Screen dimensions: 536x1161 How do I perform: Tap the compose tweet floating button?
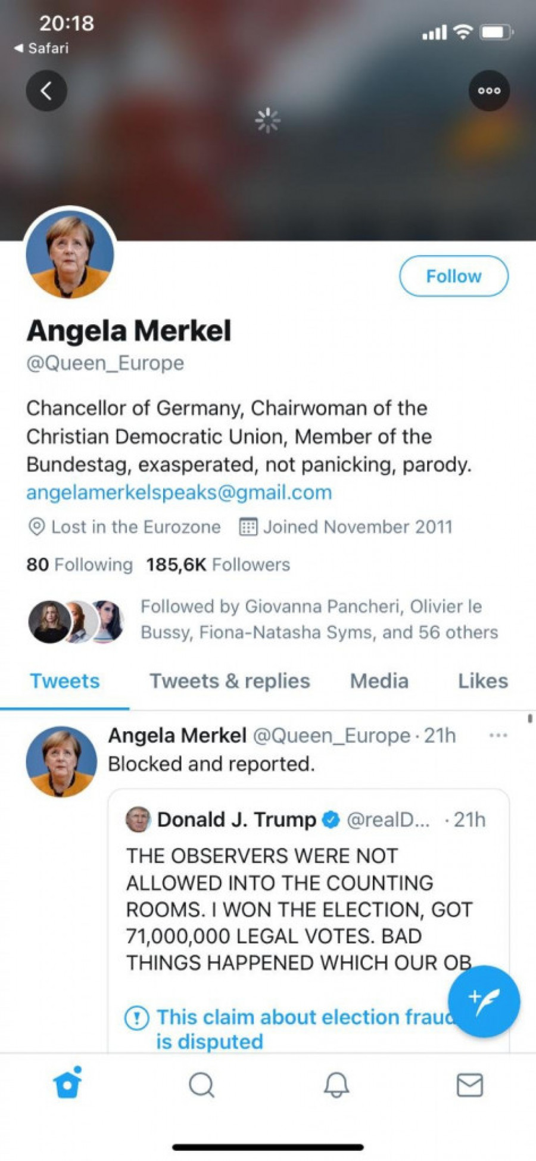(484, 1001)
